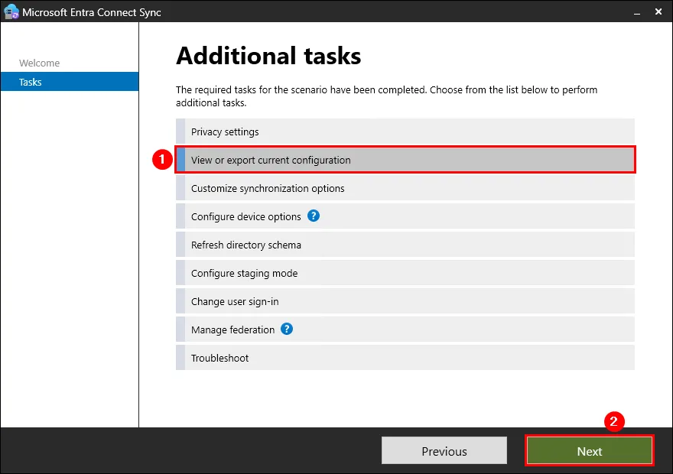Open help icon beside Manage federation
The image size is (673, 474).
tap(287, 329)
